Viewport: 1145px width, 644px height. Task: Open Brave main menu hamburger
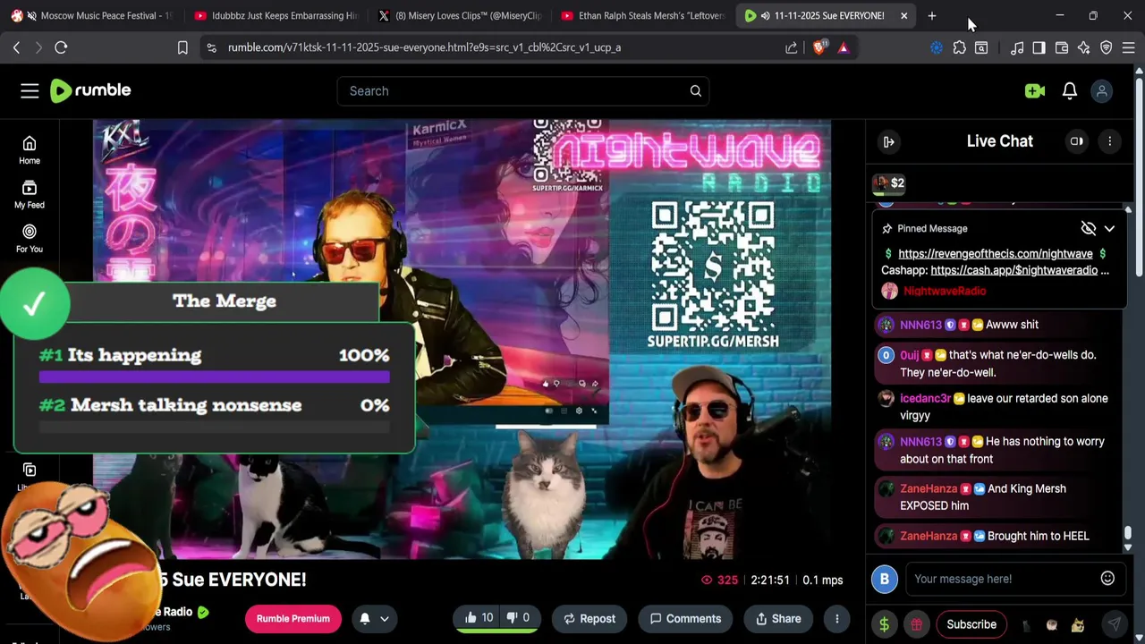[x=1128, y=47]
